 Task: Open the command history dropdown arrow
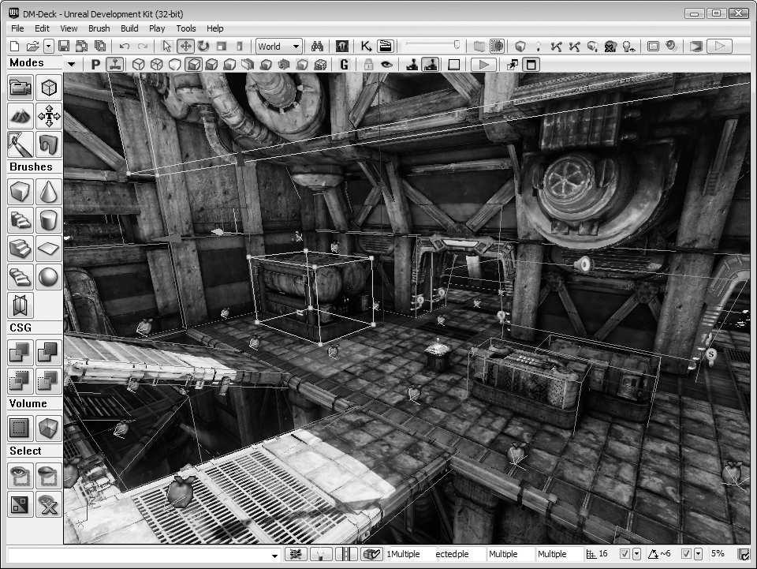click(274, 556)
